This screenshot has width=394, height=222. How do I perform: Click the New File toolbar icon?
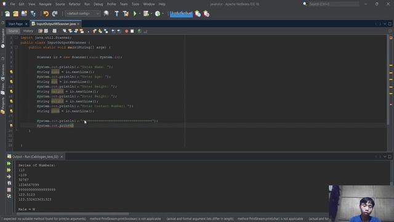tap(7, 14)
